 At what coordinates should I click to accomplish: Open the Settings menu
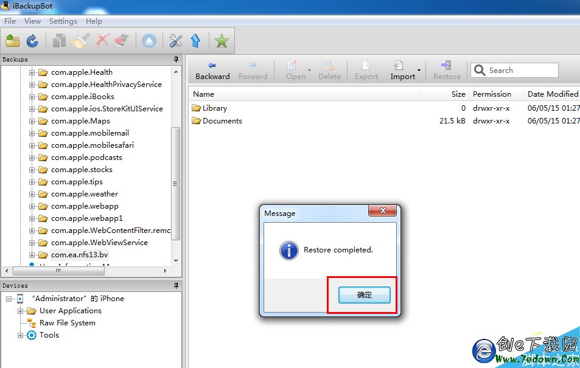[x=63, y=21]
